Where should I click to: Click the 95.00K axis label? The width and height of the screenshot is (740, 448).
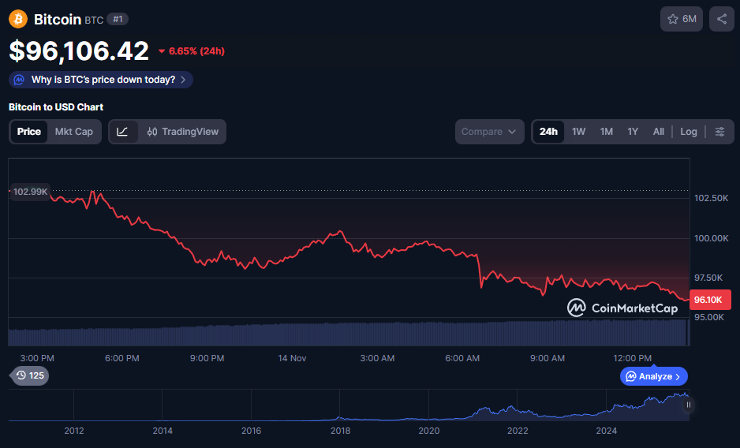[708, 317]
